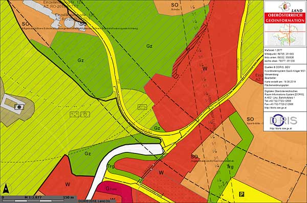Click the rounded rectangle symbol near road curve
307x203 pixels.
(x=142, y=107)
